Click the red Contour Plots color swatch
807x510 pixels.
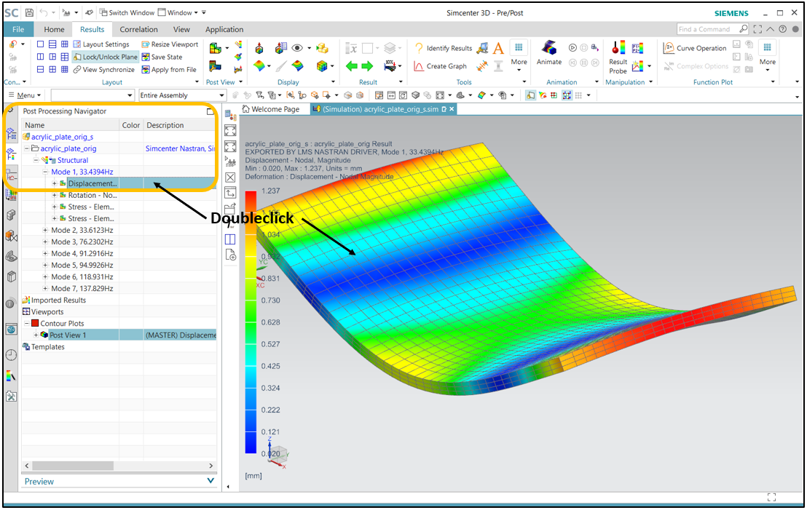pyautogui.click(x=34, y=324)
